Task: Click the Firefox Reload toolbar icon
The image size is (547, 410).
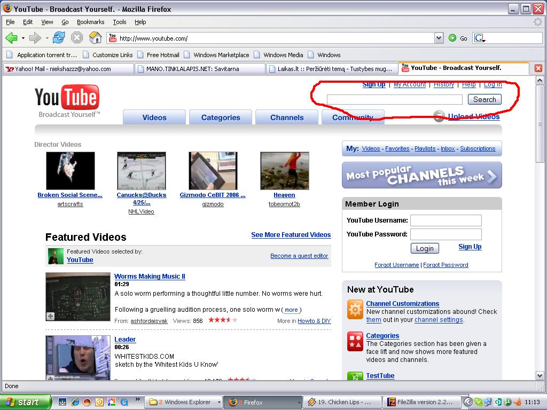Action: (59, 38)
